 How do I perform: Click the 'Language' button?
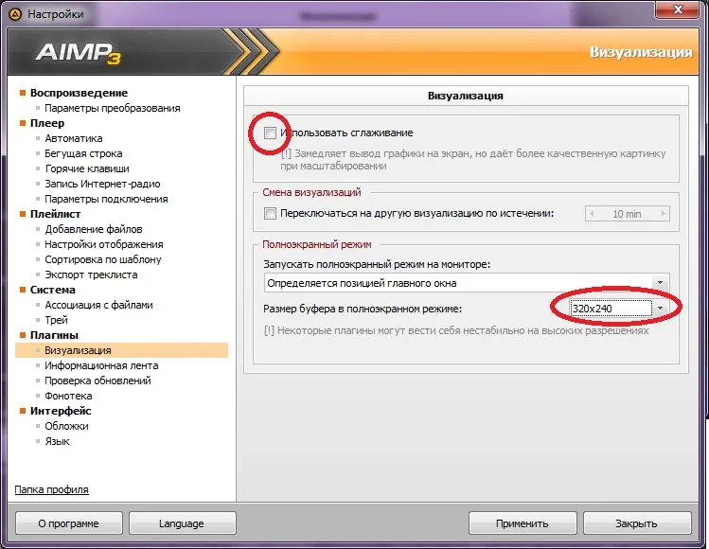[x=183, y=523]
